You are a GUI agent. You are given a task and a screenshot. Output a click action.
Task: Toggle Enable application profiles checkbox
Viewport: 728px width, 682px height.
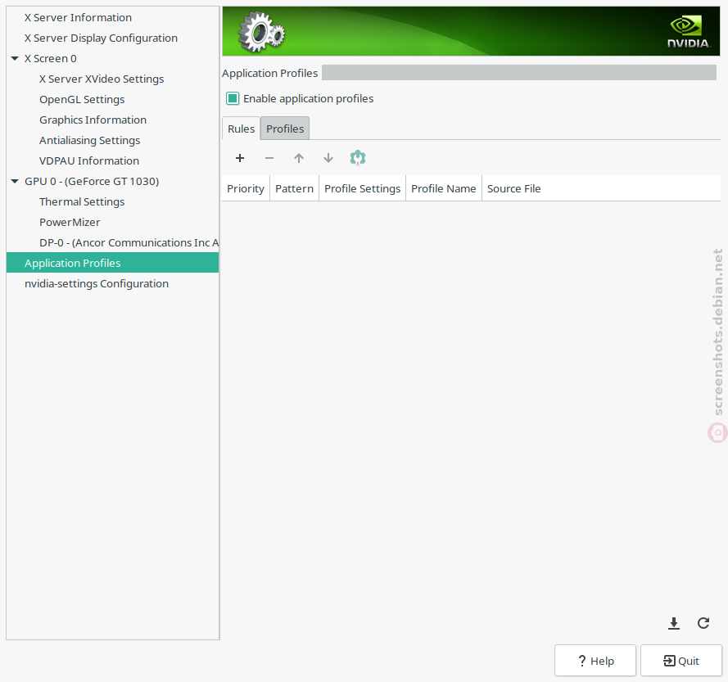[x=233, y=98]
